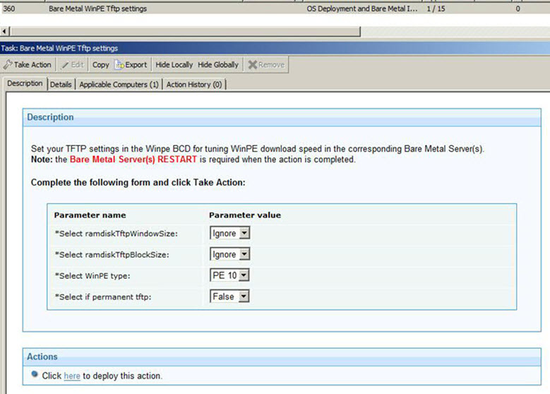Open WinPE type dropdown showing PE 10
Screen dimensions: 550x394
click(x=229, y=275)
